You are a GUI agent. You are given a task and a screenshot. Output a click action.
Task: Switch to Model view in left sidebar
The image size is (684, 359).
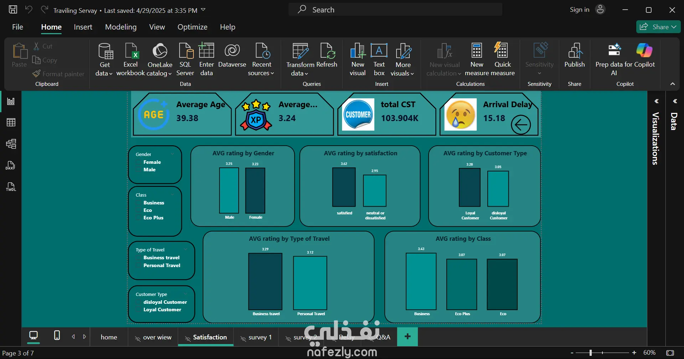click(11, 144)
